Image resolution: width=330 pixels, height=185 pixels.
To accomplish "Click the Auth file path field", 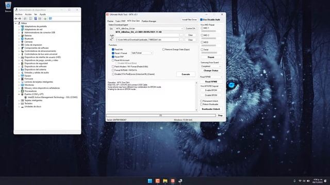I will click(147, 35).
